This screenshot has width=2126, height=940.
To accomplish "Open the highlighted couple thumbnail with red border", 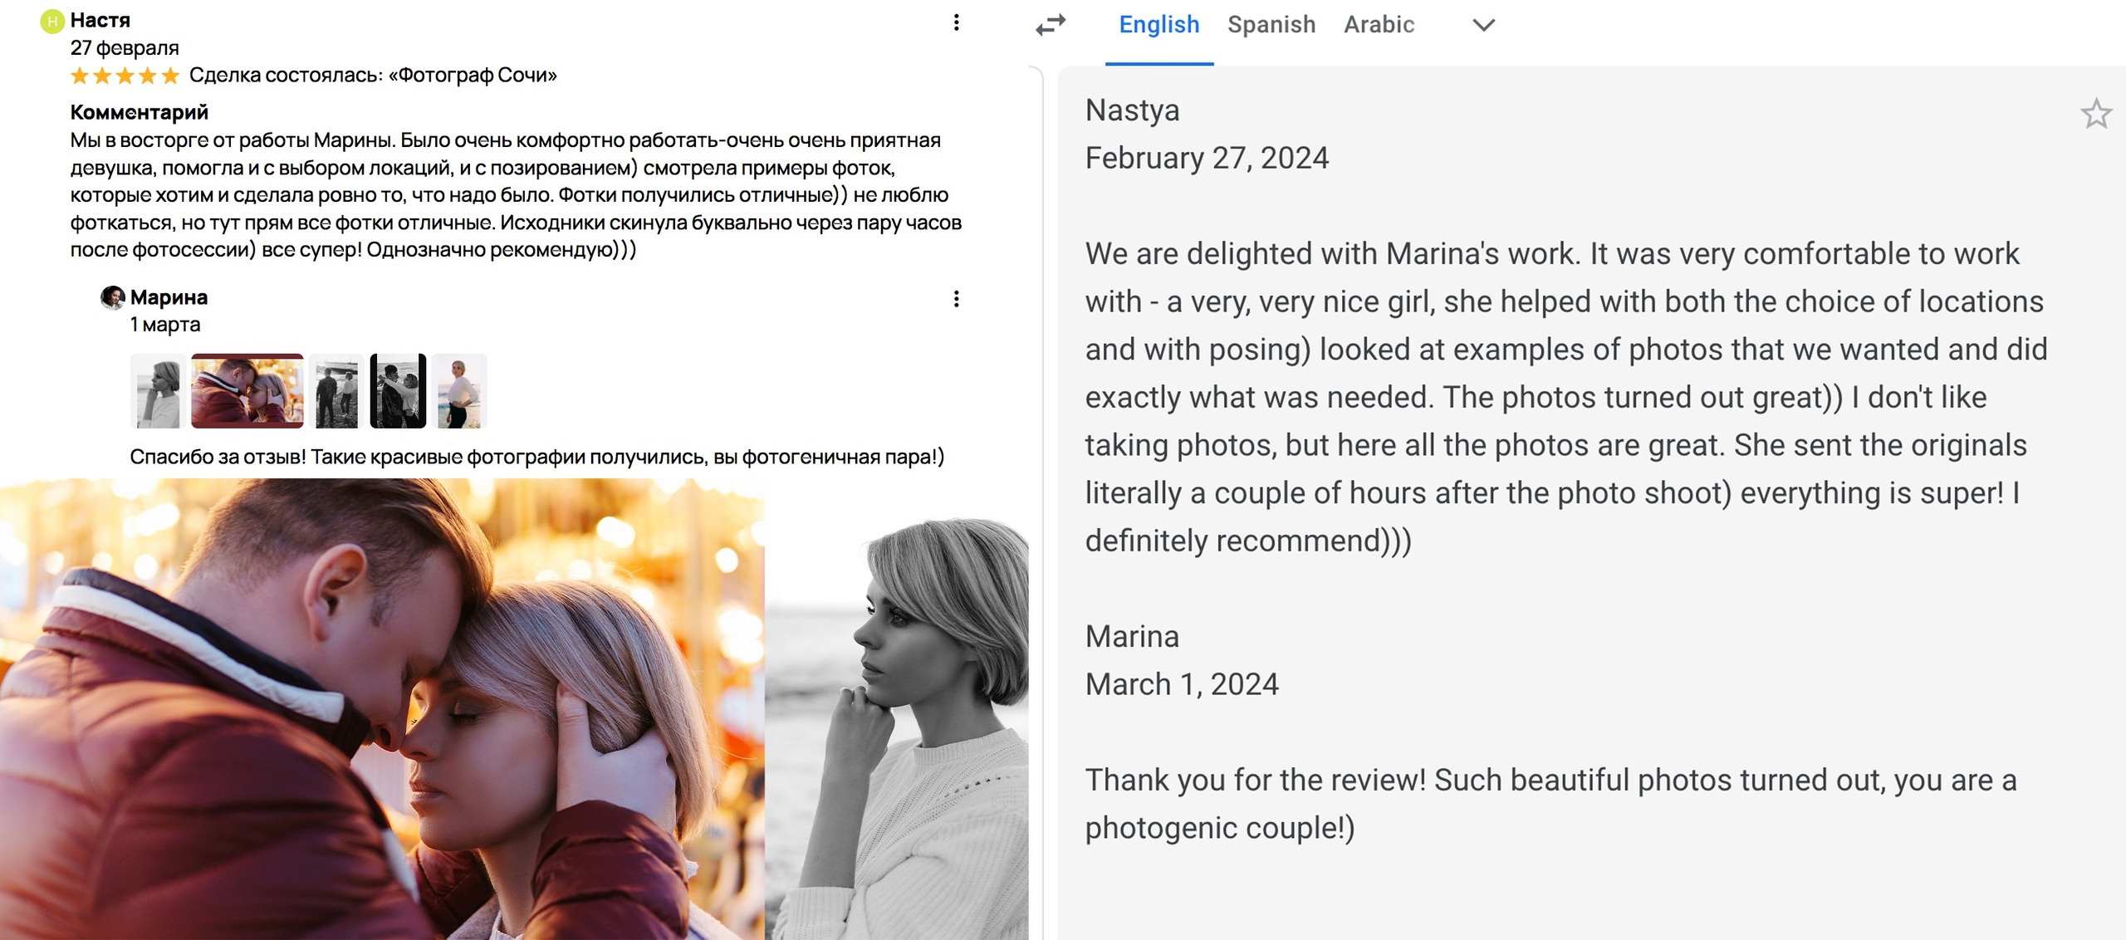I will [247, 391].
